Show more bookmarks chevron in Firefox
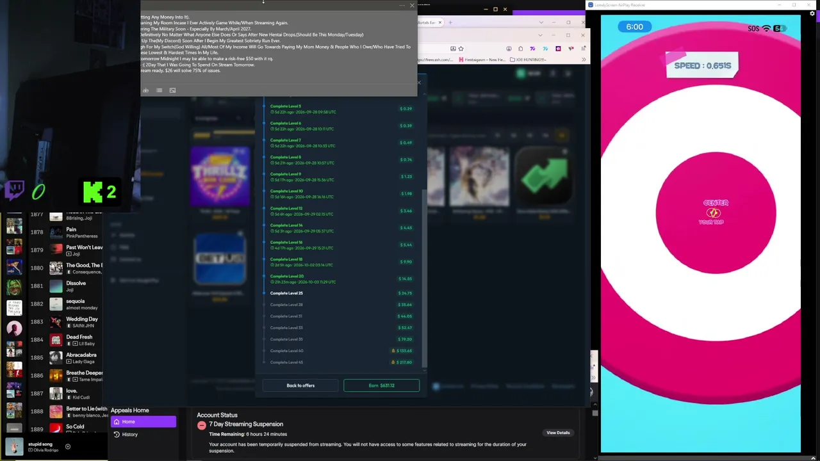 584,60
